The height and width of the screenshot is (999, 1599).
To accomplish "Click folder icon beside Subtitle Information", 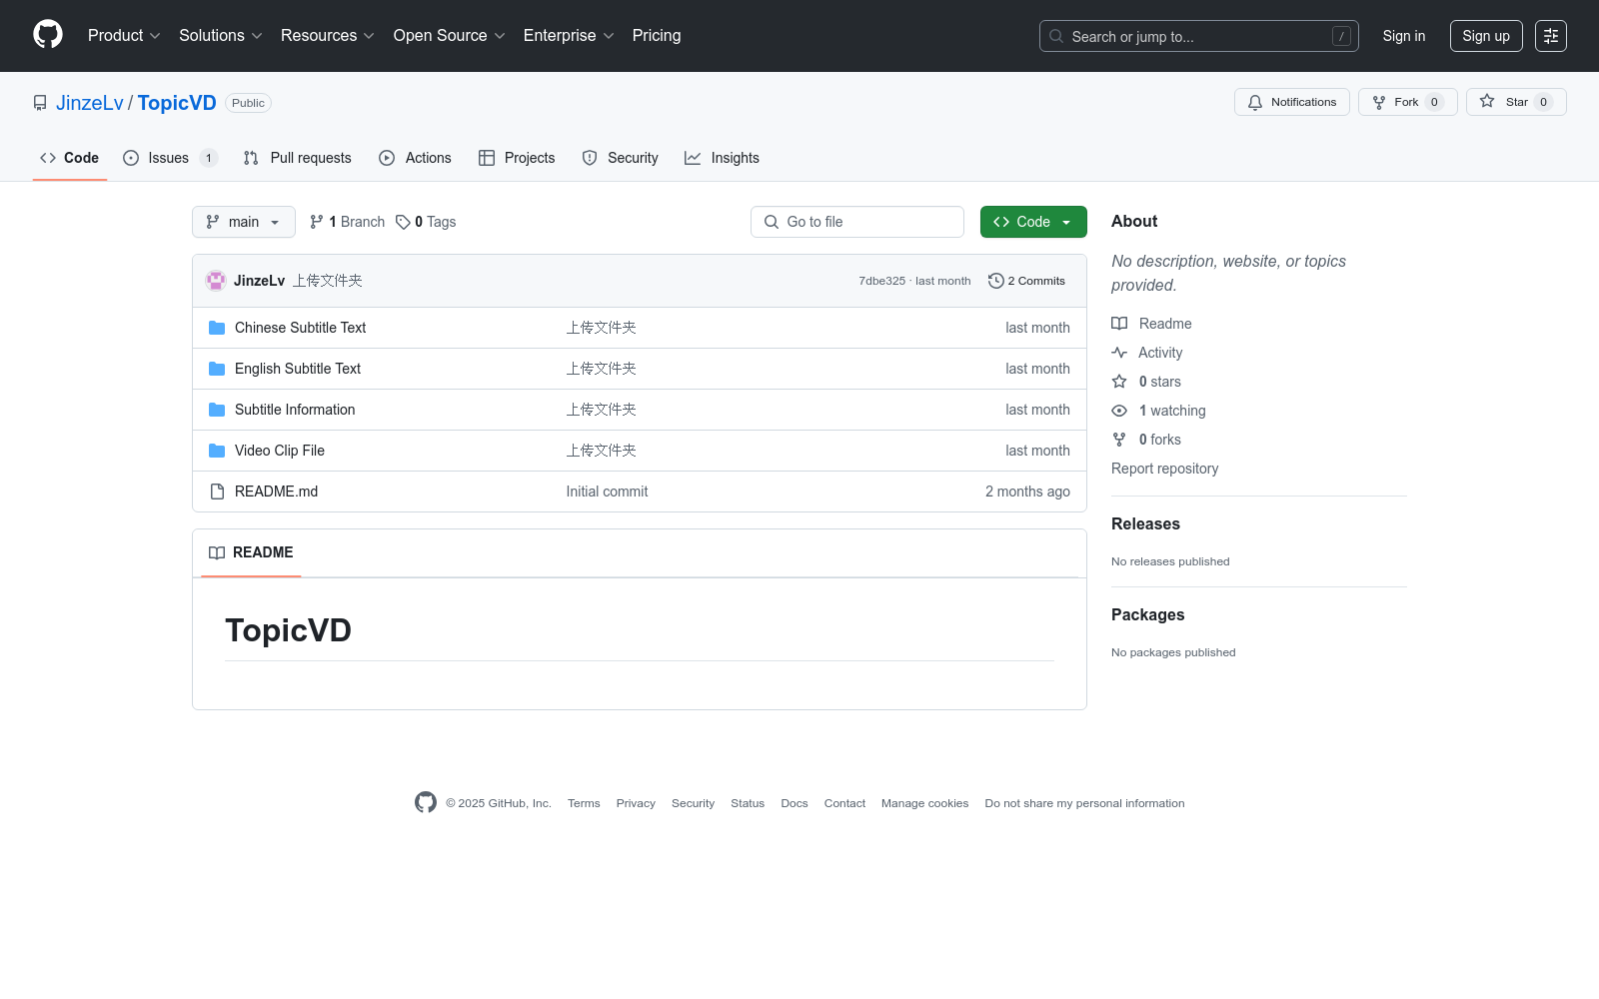I will (217, 410).
